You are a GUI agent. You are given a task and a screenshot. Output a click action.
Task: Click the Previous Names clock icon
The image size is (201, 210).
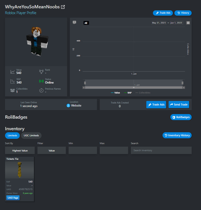tap(41, 91)
